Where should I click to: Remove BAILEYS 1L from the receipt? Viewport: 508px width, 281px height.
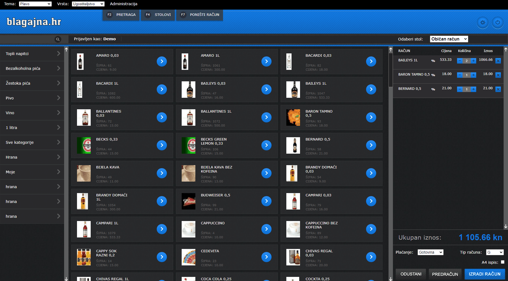[498, 61]
